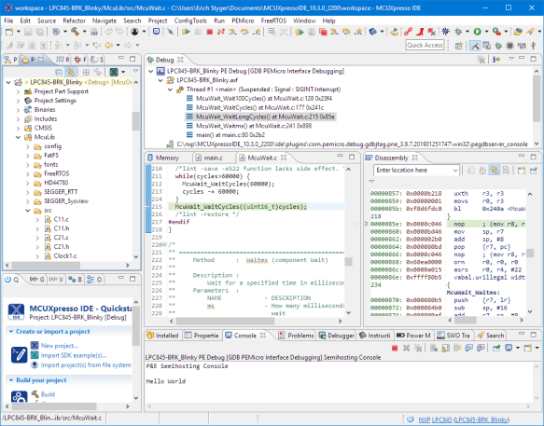Toggle Link with Editor in Project Explorer

pos(71,72)
